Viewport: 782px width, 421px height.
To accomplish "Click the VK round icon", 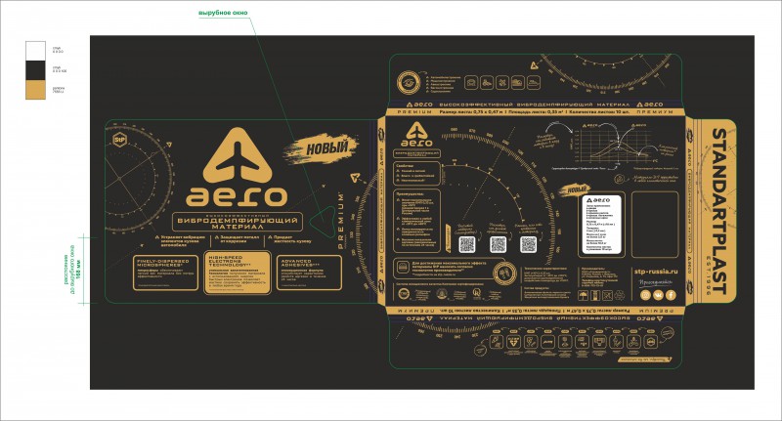I will (x=658, y=295).
